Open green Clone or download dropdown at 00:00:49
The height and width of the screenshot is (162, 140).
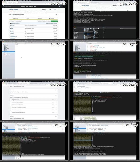coord(54,21)
